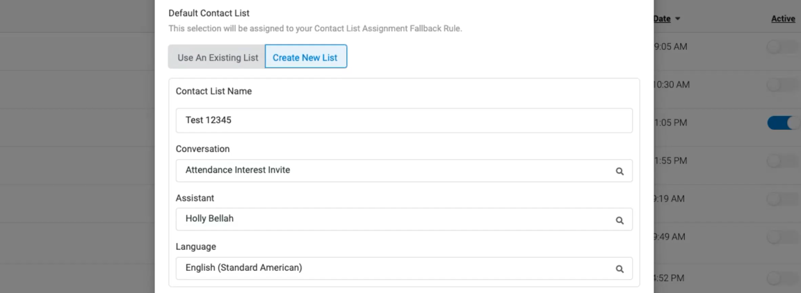Click the search icon in Assistant field

pos(620,219)
